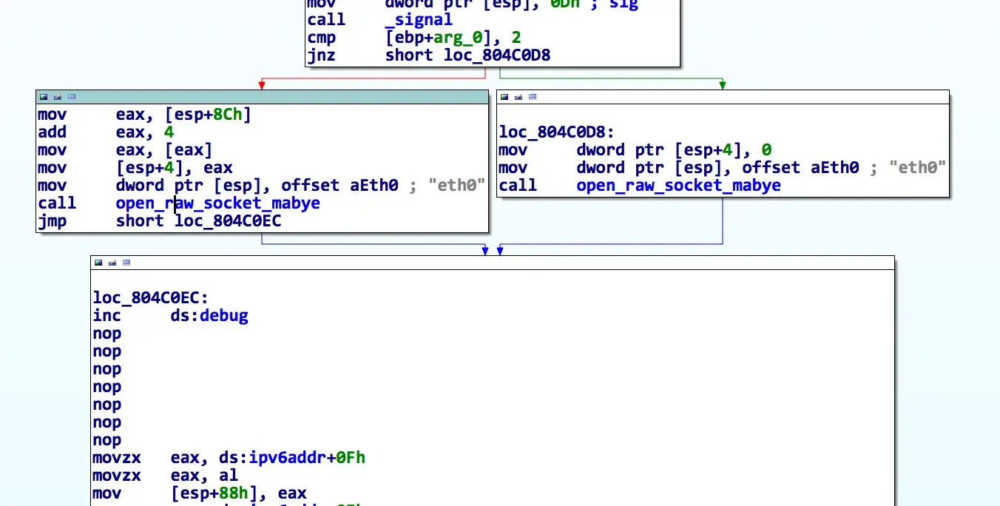Click the third header icon of the left node
This screenshot has width=1000, height=506.
72,97
